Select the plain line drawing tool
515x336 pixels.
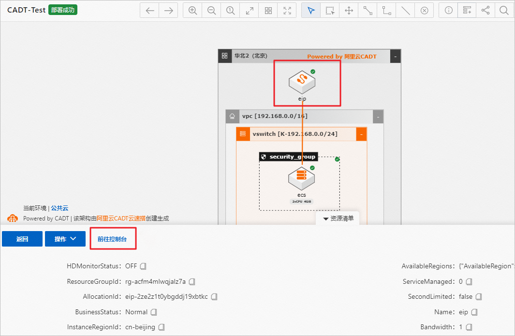pos(406,11)
